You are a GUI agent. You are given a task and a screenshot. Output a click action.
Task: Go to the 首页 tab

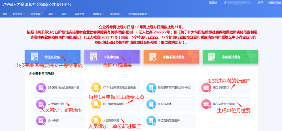(5, 14)
